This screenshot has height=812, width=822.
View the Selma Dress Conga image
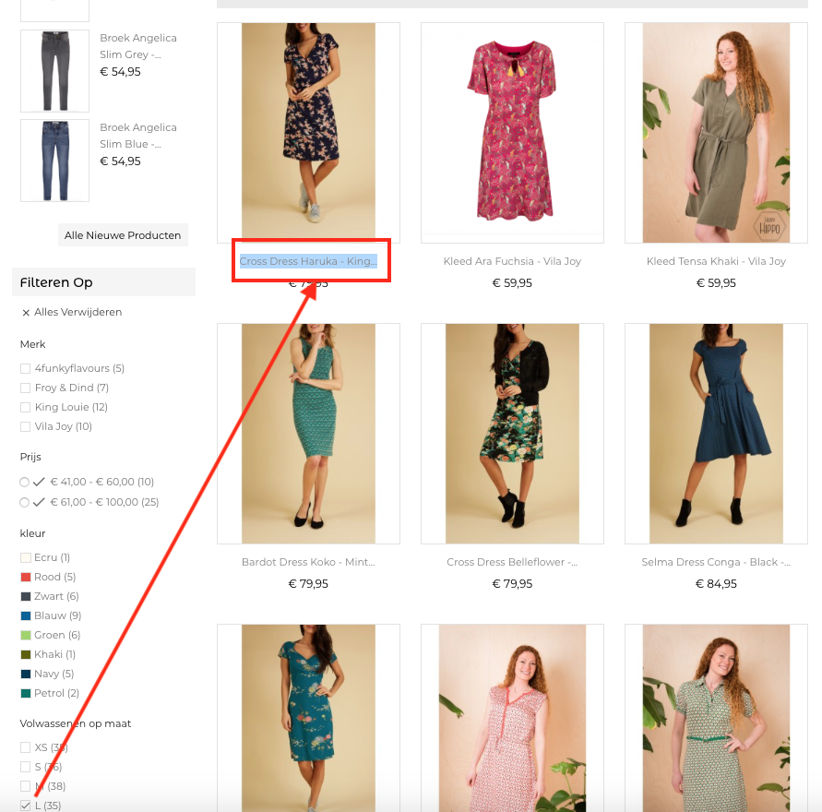[716, 434]
